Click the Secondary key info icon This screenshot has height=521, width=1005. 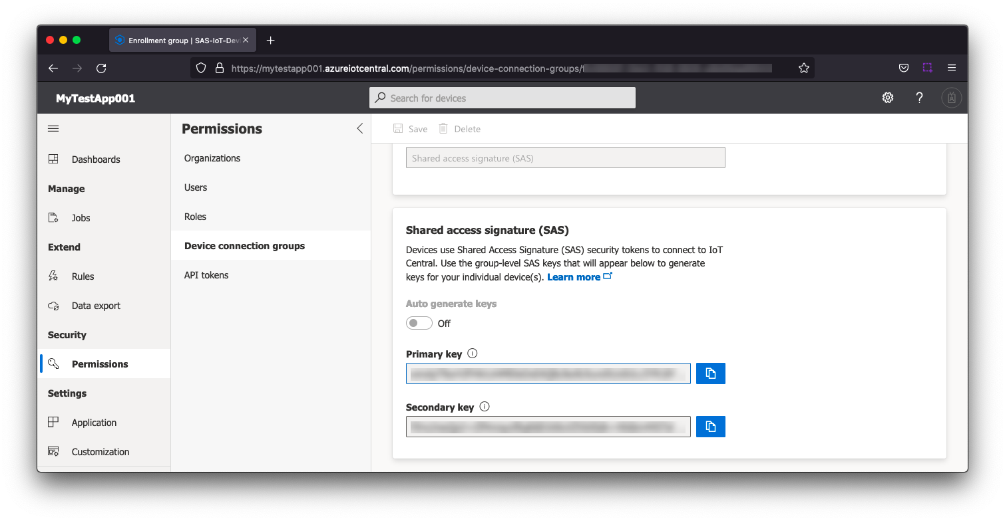coord(485,407)
